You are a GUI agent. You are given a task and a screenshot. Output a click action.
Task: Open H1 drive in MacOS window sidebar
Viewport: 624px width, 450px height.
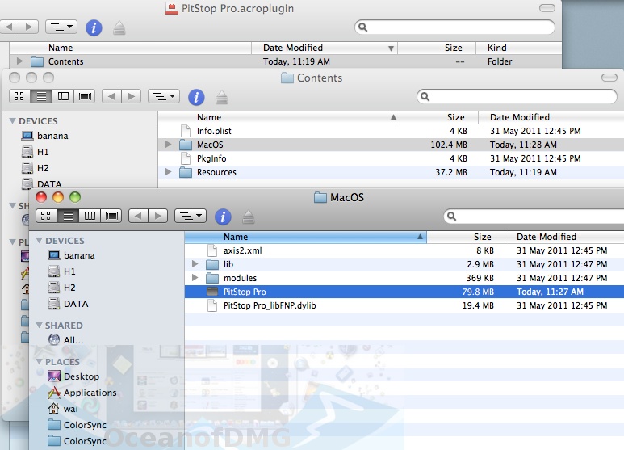(61, 271)
